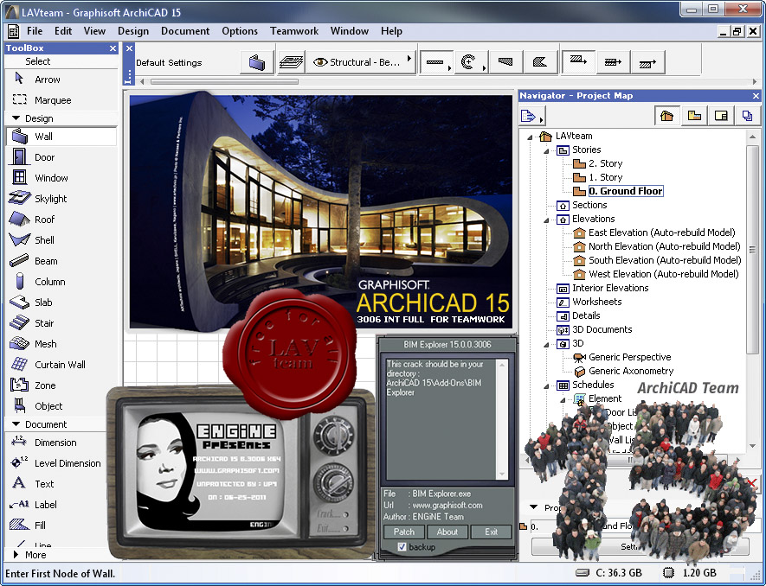Screen dimensions: 766x586
Task: Activate the Wall tool
Action: (x=61, y=137)
